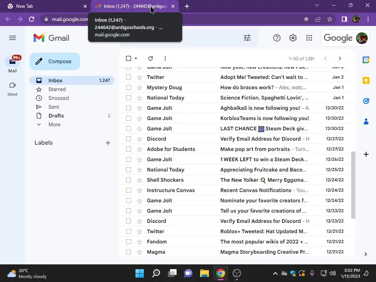The image size is (376, 282).
Task: Open Google Keep side panel
Action: pyautogui.click(x=366, y=80)
